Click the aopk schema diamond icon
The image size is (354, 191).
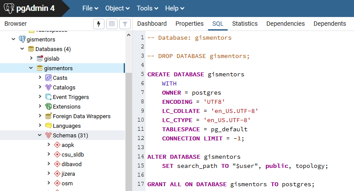(57, 145)
